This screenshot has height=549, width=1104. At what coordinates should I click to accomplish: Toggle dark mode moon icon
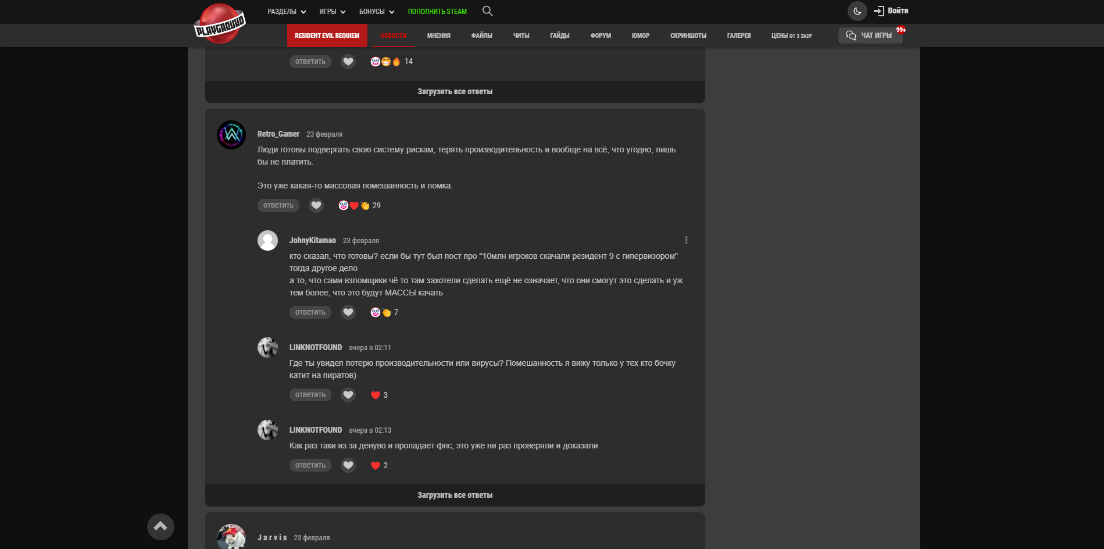[x=857, y=11]
